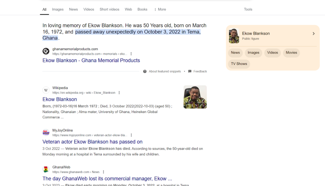
Task: Switch to the Videos search tab
Action: [x=89, y=9]
